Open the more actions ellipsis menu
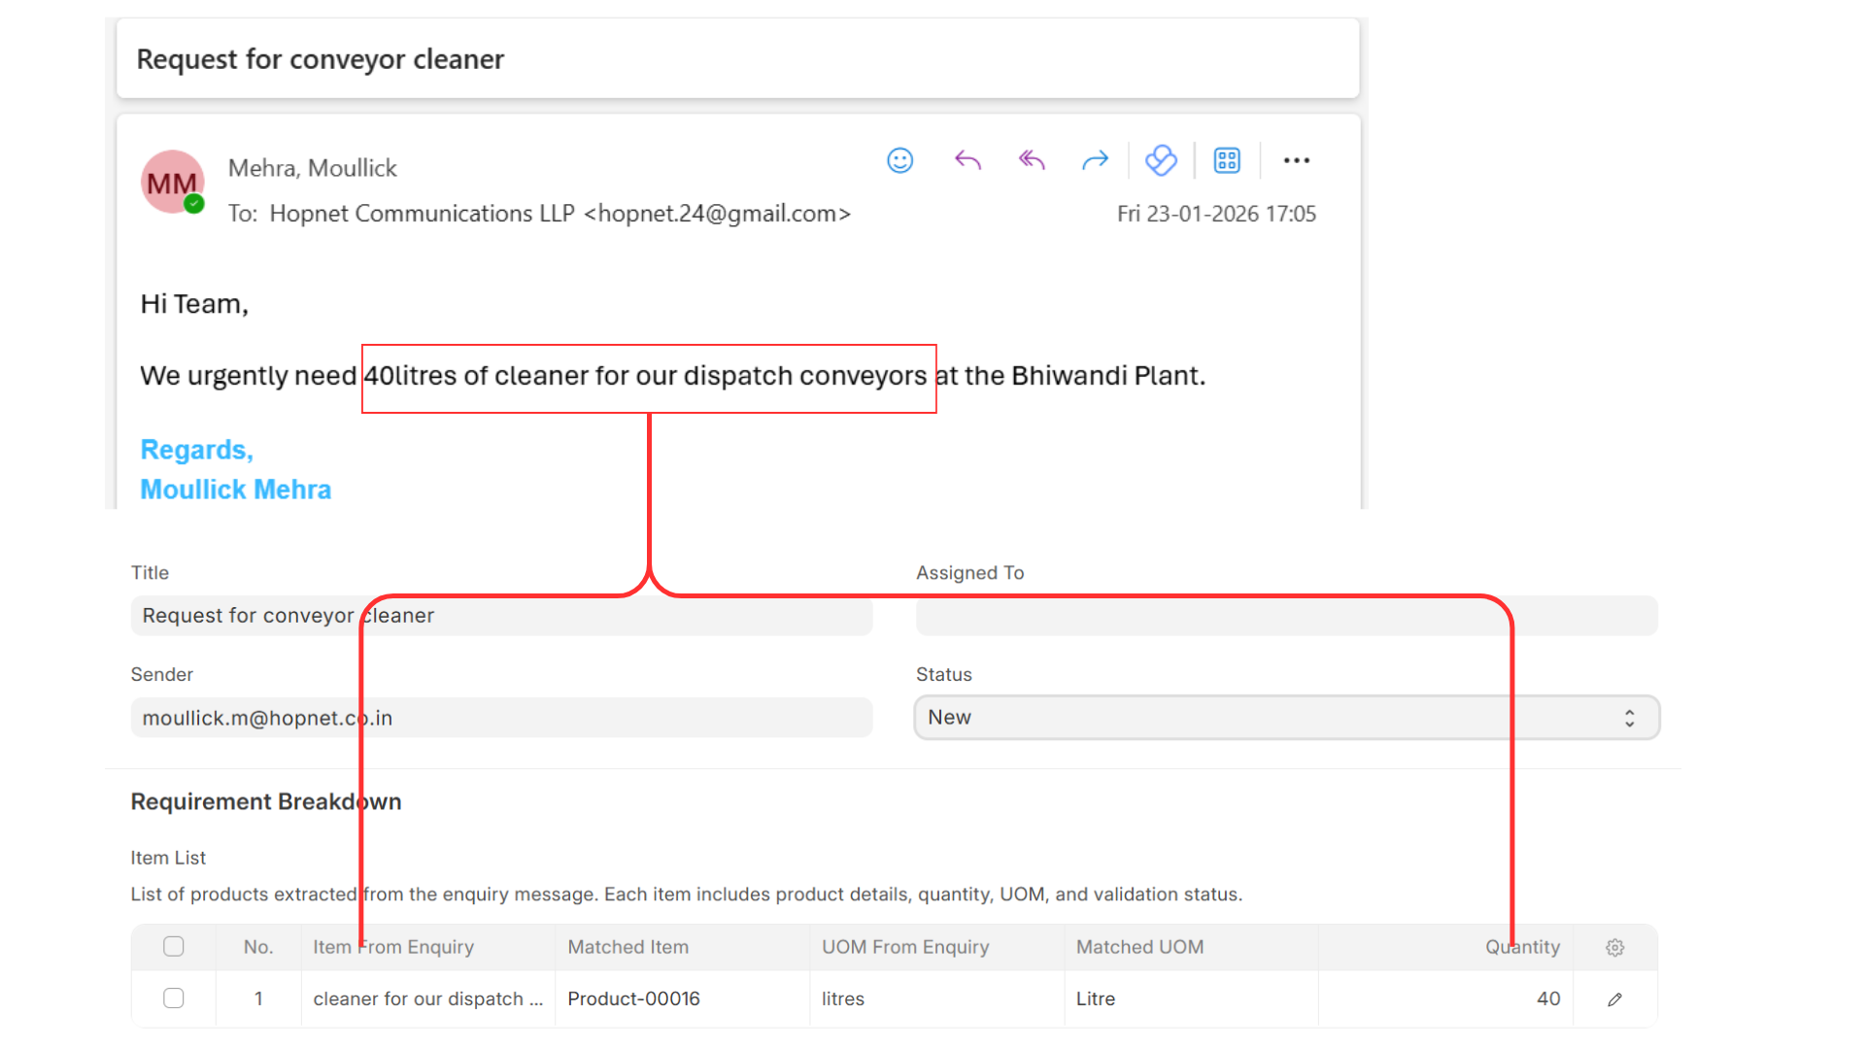Viewport: 1865px width, 1049px height. coord(1296,160)
